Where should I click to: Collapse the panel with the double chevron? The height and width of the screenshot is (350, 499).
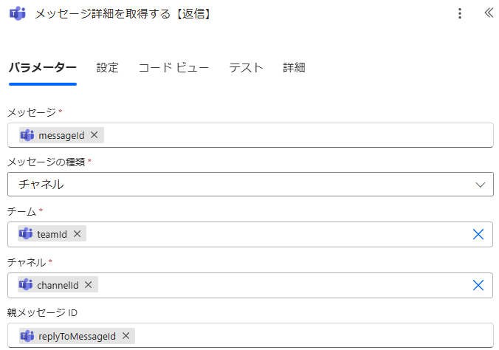click(488, 13)
